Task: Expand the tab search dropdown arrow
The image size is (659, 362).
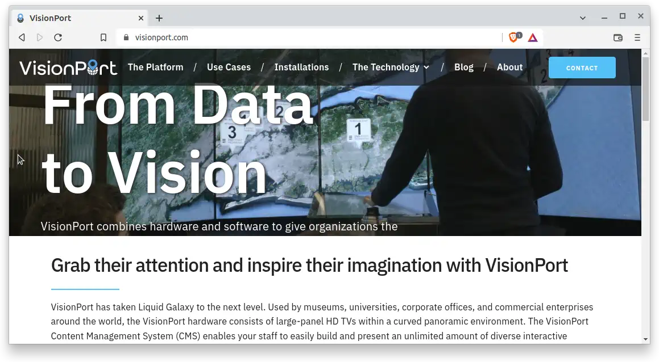Action: tap(582, 18)
